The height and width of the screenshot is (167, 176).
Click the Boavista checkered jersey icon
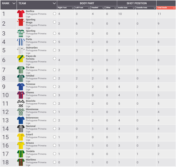click(x=21, y=104)
